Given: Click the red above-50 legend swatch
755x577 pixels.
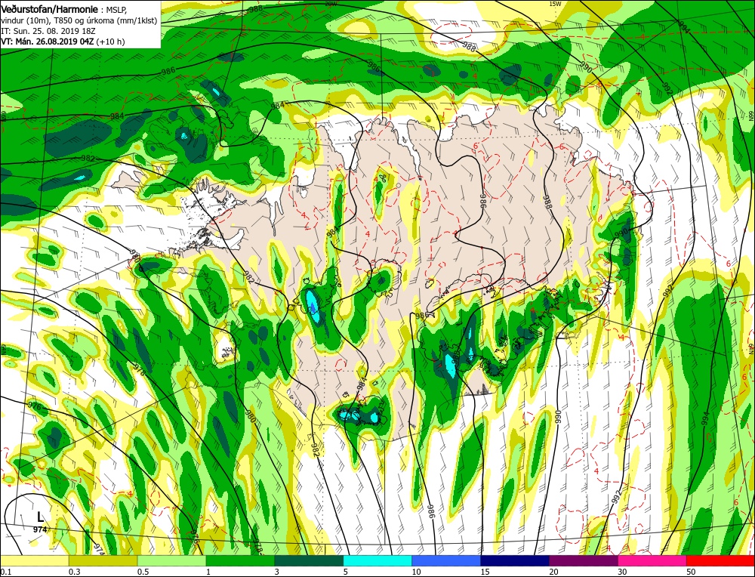Looking at the screenshot, I should point(721,560).
